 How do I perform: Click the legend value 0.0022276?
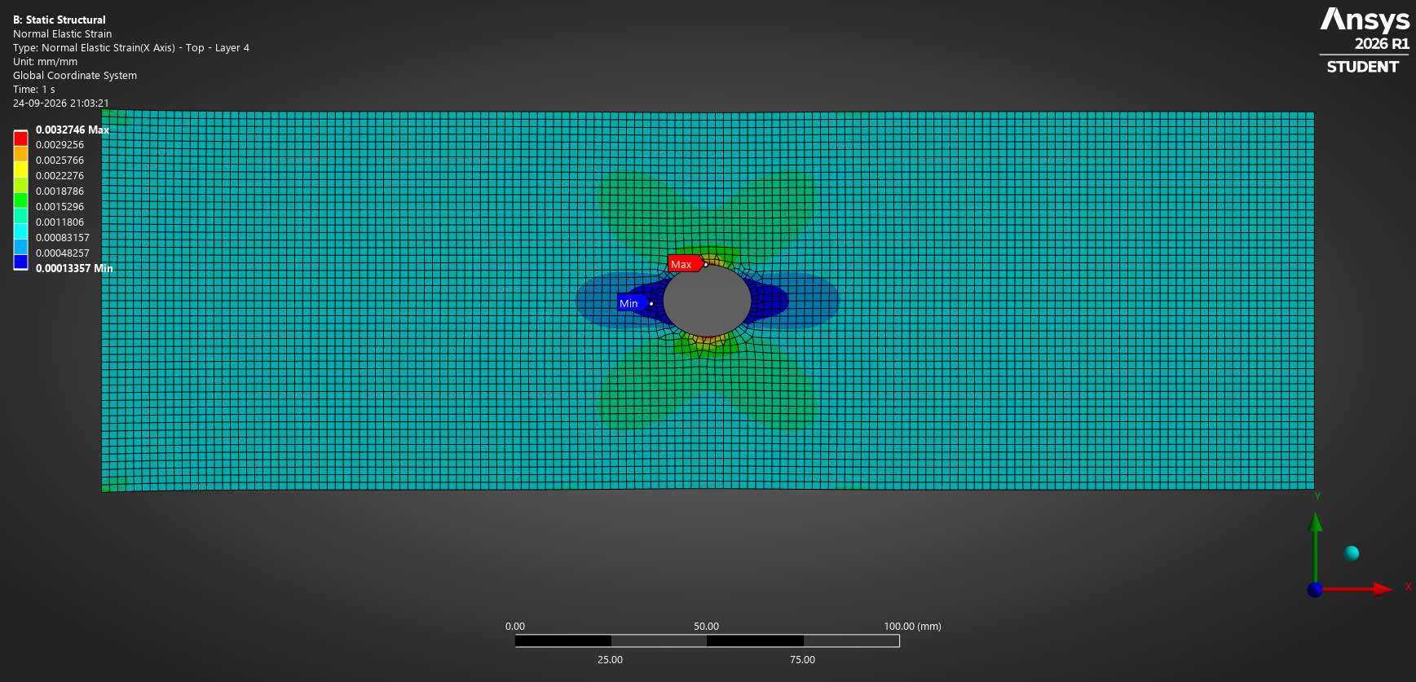point(60,176)
